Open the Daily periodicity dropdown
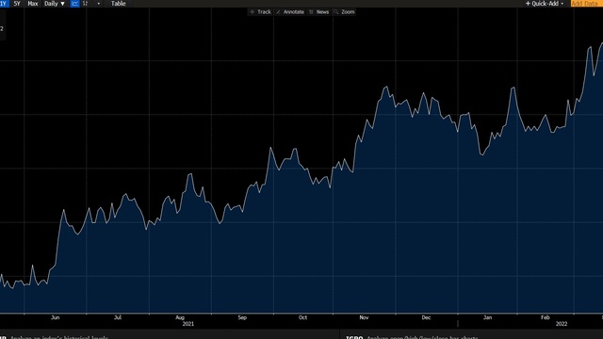Screen dimensions: 603x339 click(55, 4)
